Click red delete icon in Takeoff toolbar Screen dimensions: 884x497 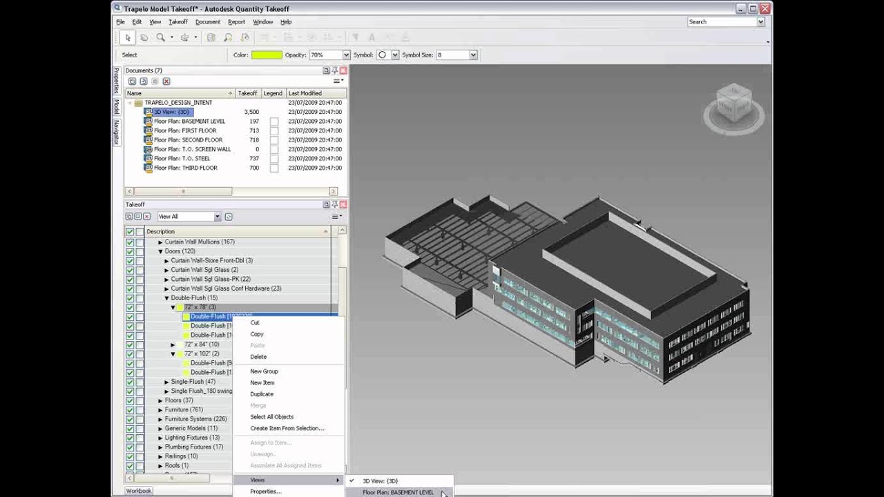[x=146, y=217]
